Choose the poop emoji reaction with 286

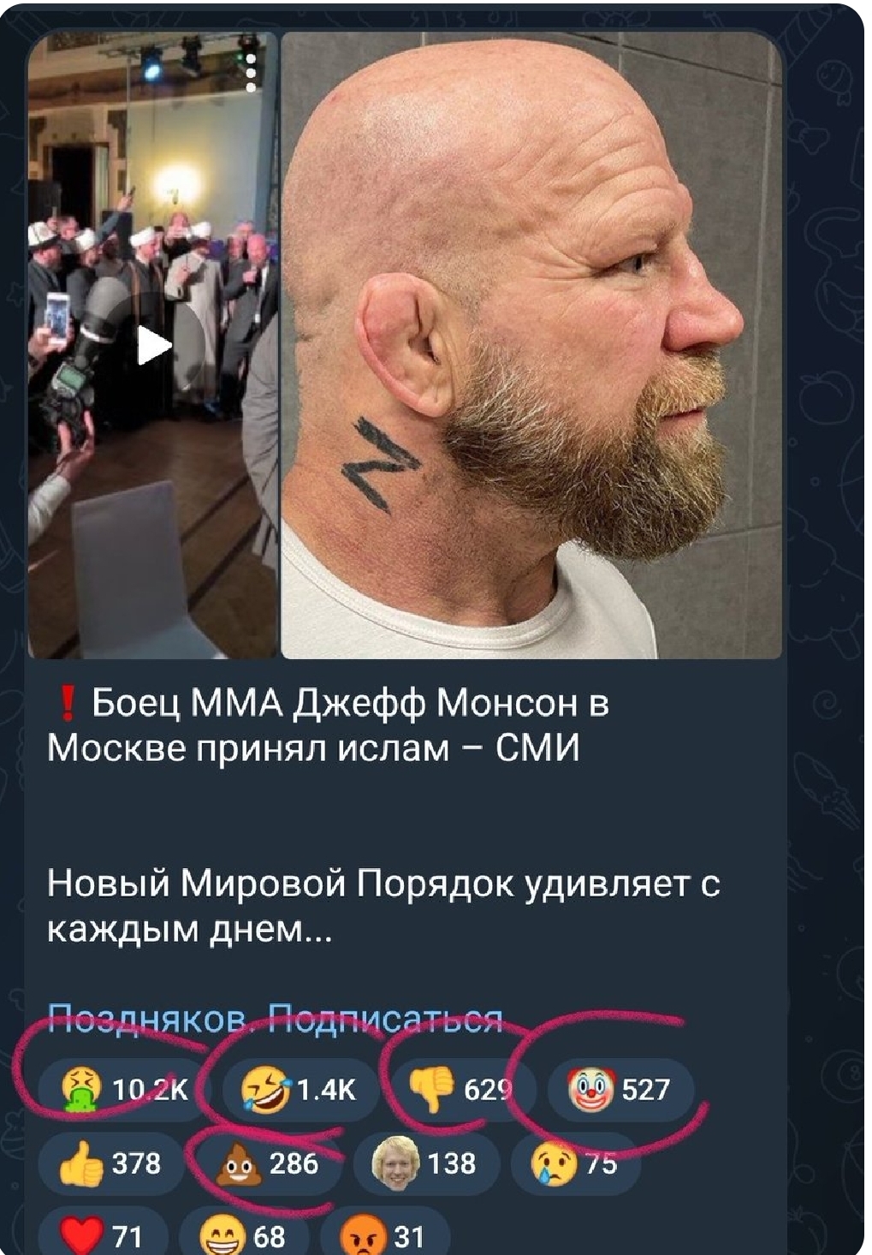tap(268, 1163)
